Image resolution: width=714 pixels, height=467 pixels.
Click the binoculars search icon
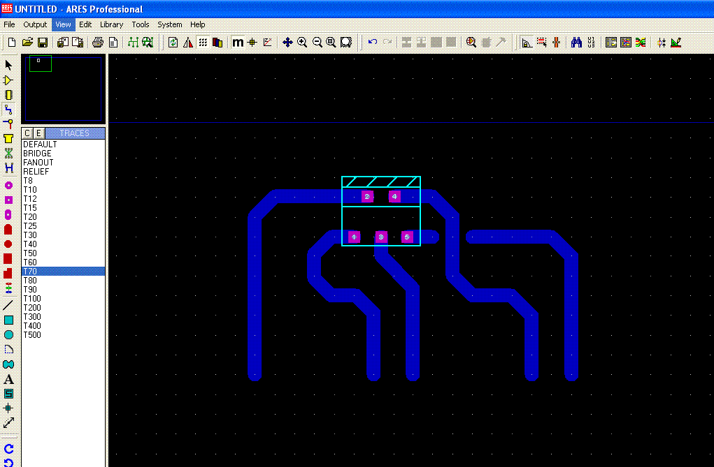[576, 43]
